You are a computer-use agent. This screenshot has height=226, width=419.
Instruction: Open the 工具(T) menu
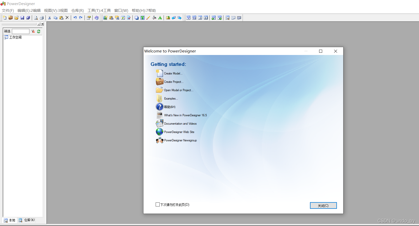pos(99,10)
